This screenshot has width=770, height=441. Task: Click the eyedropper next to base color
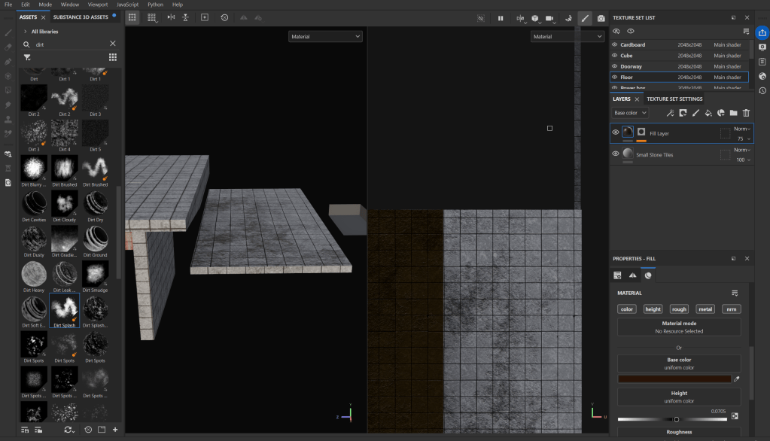pos(737,379)
